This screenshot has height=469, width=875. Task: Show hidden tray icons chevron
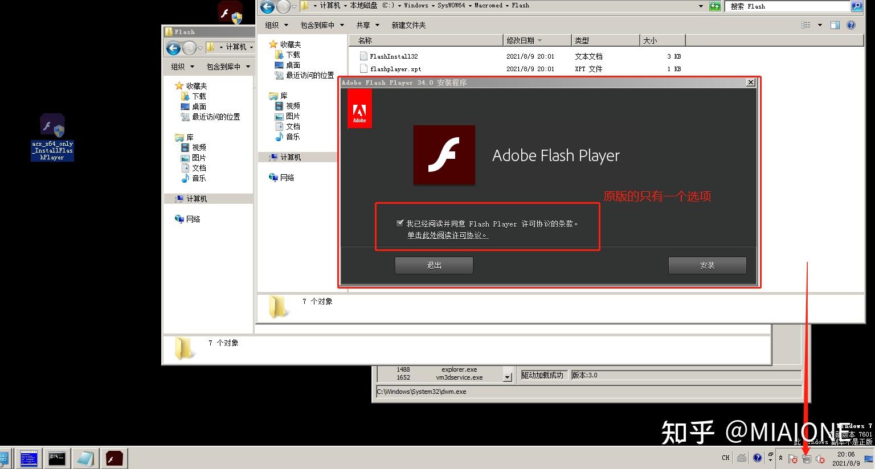(780, 458)
